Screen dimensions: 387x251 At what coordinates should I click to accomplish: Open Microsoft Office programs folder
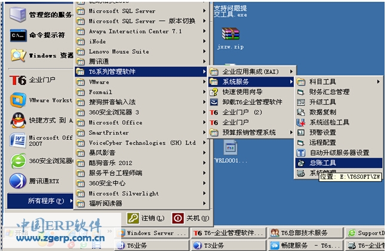pos(141,123)
